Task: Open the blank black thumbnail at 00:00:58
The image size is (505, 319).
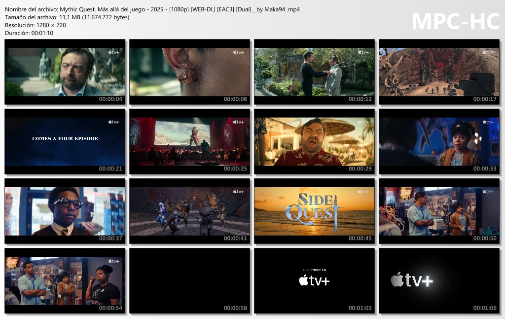Action: pyautogui.click(x=190, y=281)
